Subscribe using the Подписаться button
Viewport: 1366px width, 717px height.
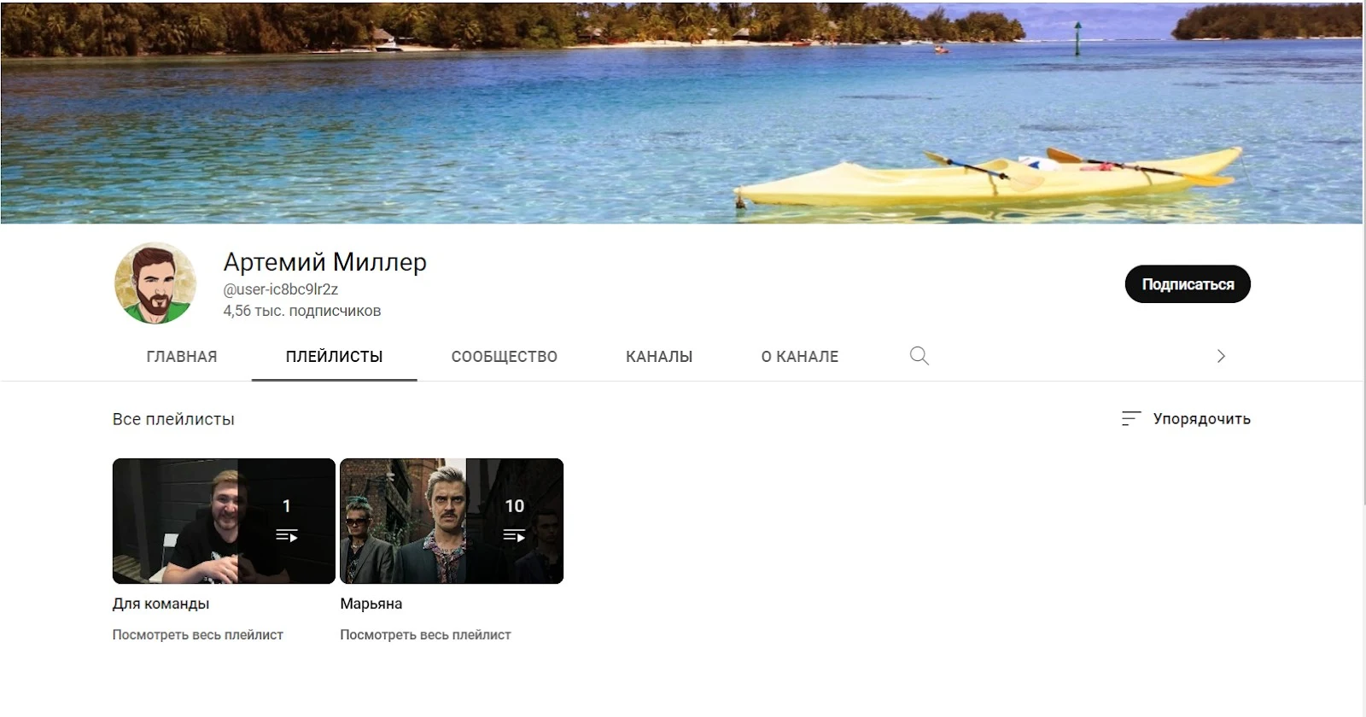[x=1188, y=284]
